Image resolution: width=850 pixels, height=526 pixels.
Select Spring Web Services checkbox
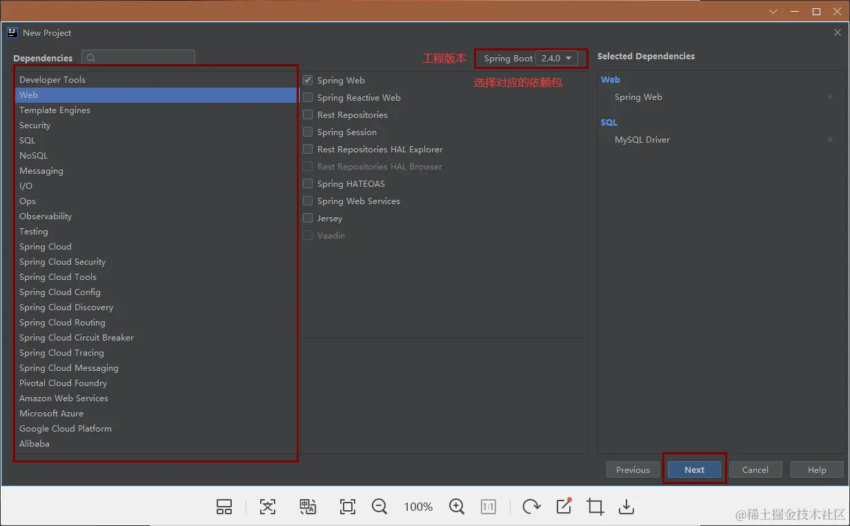pyautogui.click(x=308, y=201)
